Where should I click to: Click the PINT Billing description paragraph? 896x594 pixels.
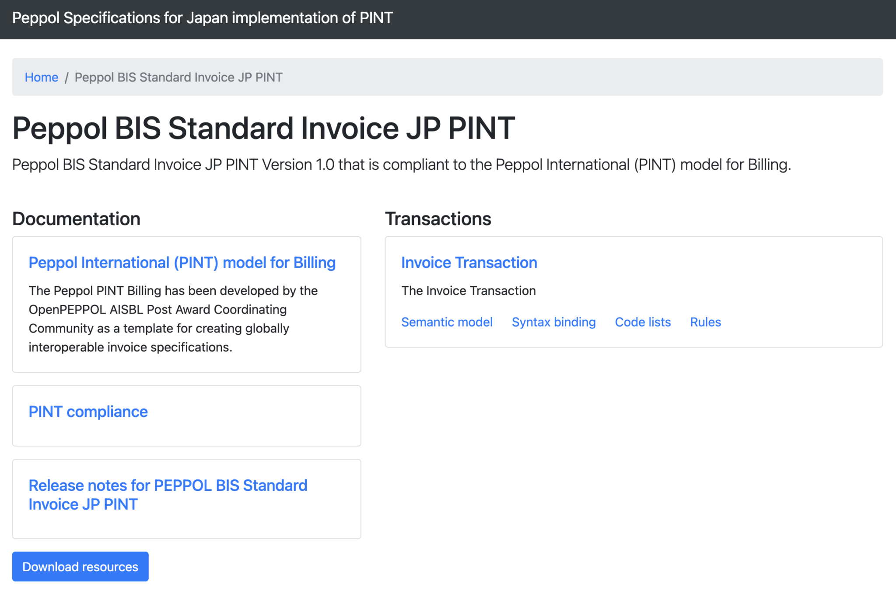click(173, 319)
